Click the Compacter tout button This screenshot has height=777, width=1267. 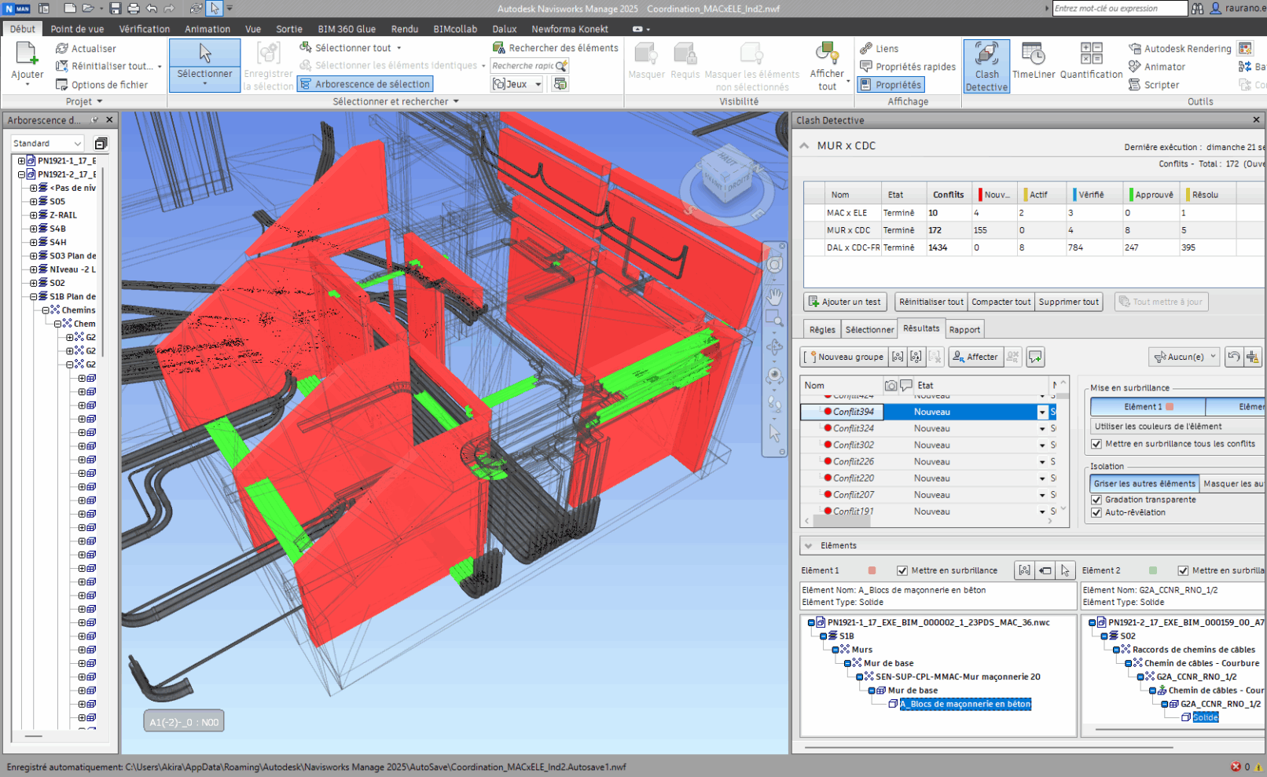tap(1001, 302)
